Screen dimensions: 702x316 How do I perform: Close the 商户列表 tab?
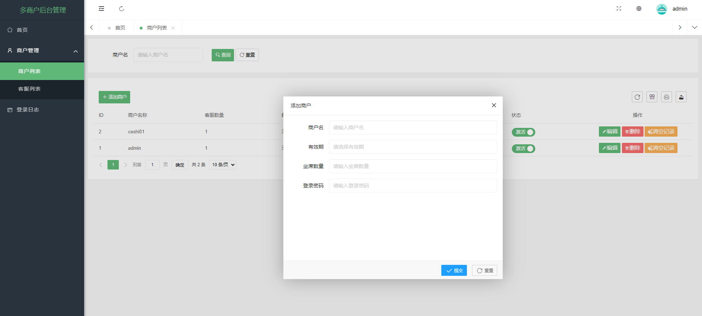click(x=173, y=28)
